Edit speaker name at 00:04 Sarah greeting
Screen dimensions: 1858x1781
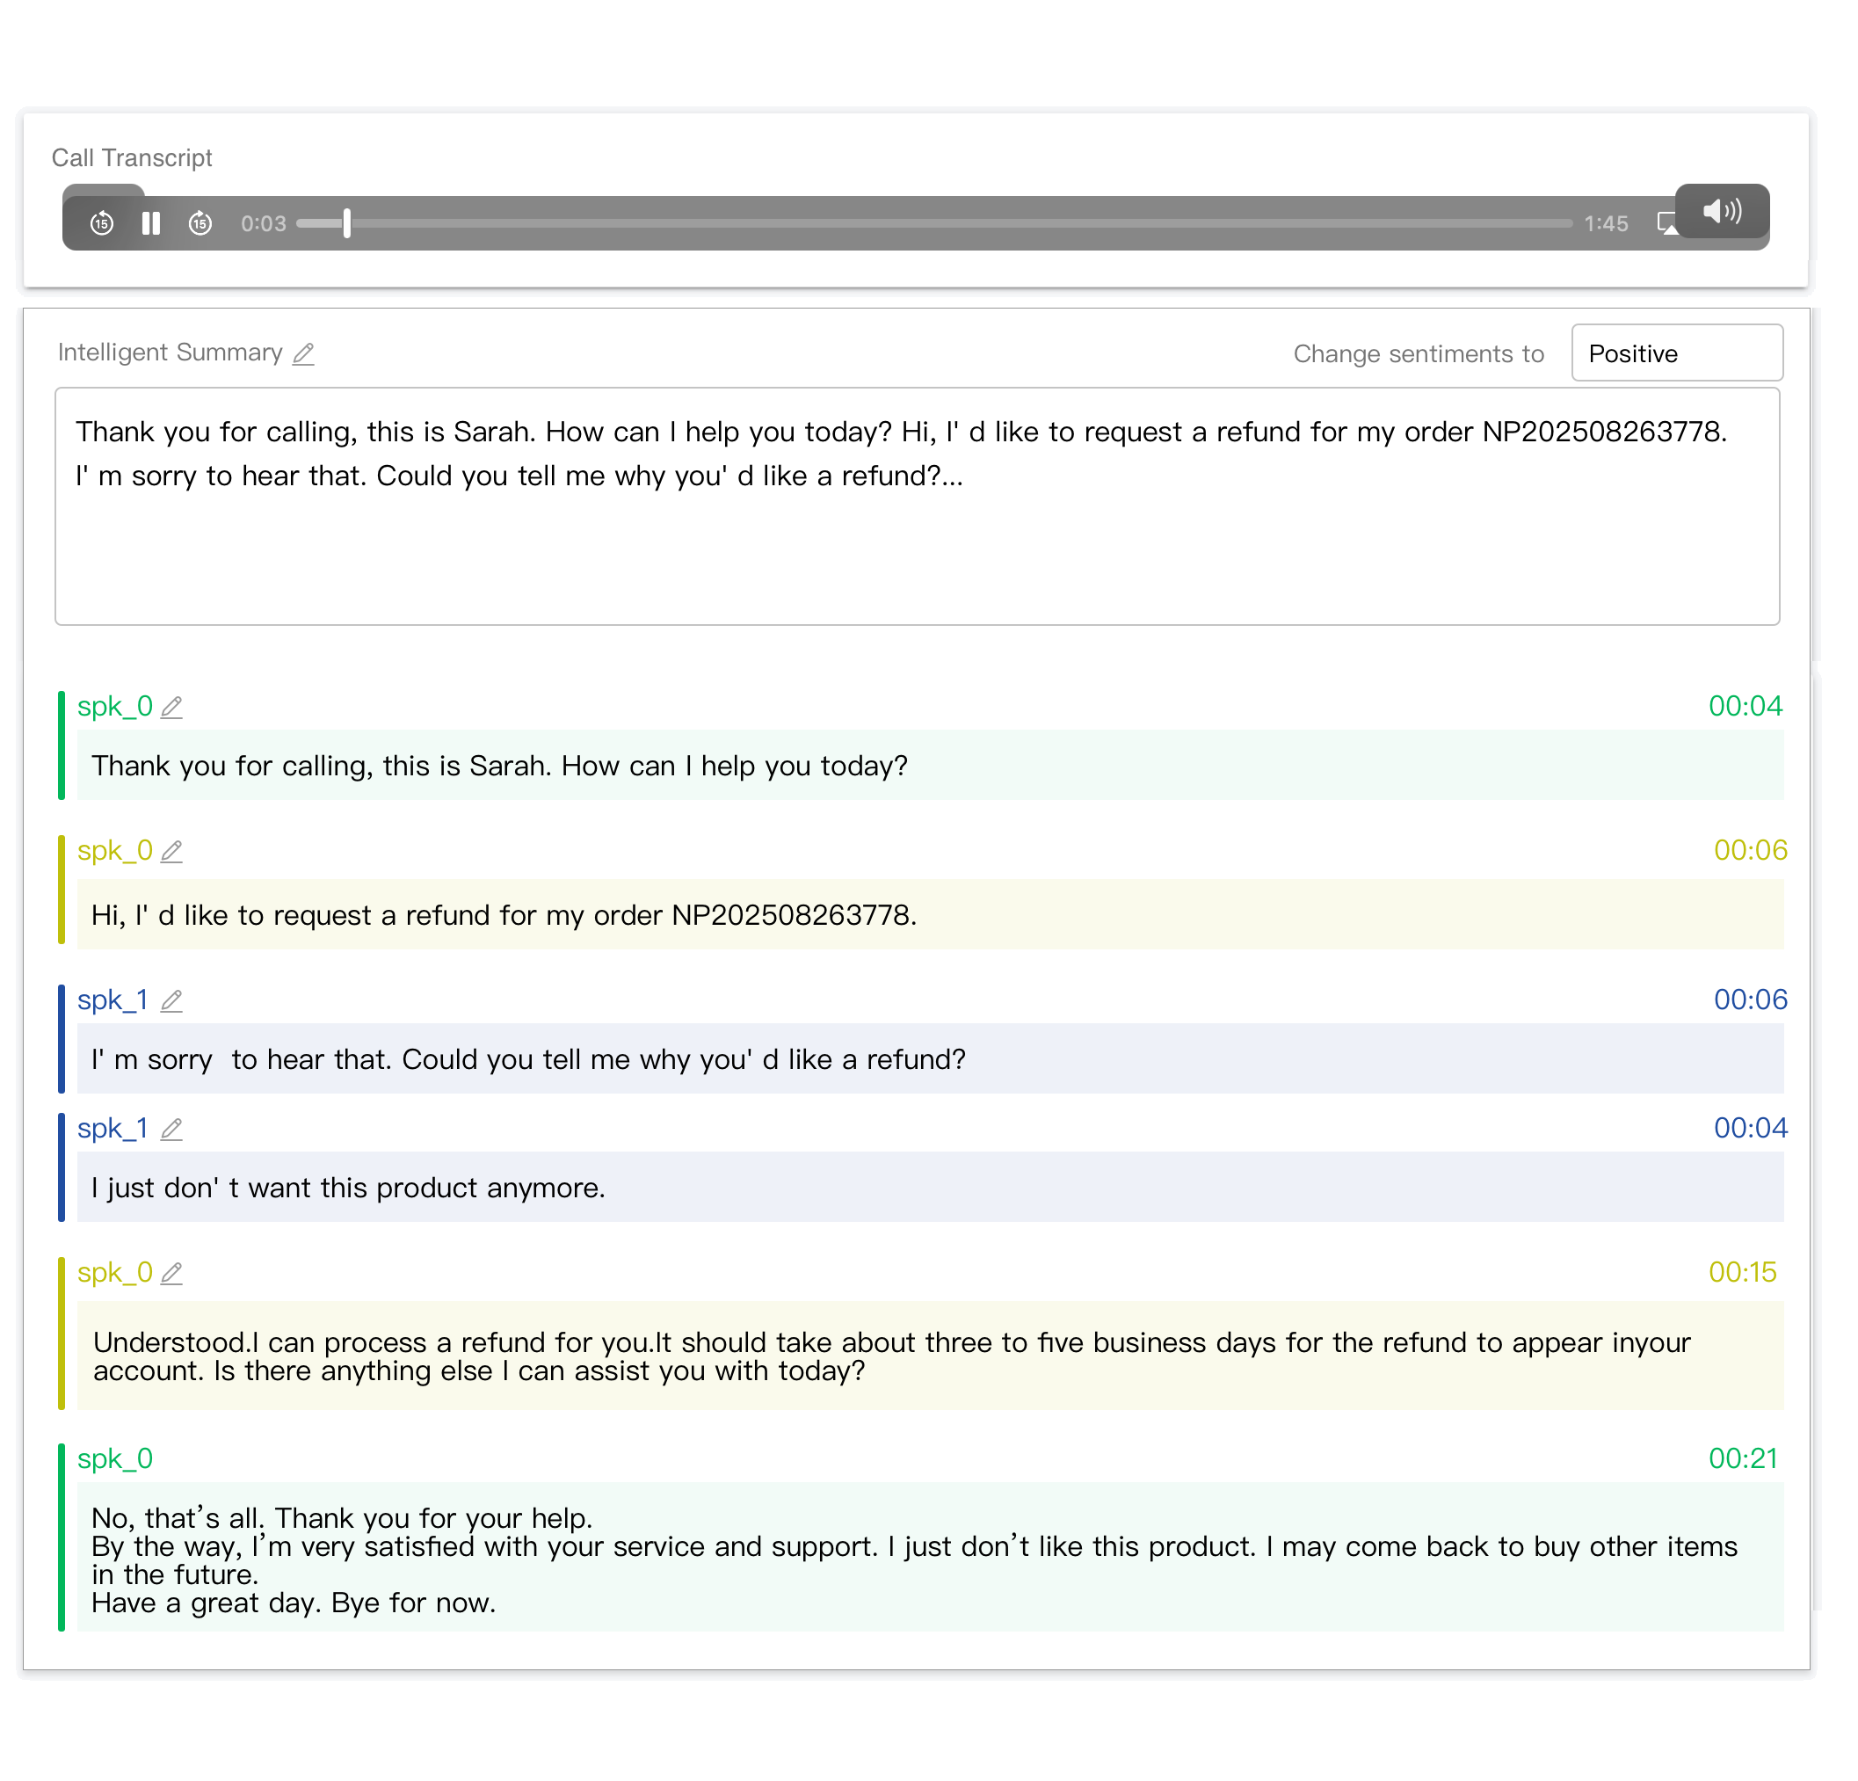(171, 708)
